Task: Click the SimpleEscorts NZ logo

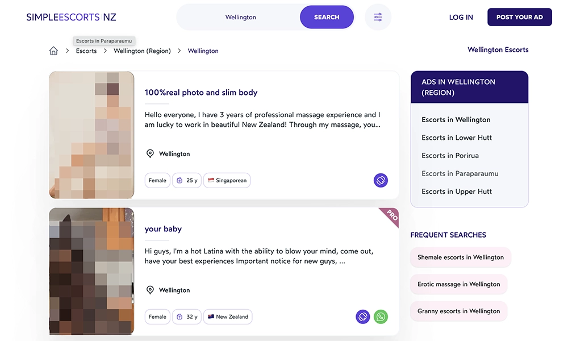Action: point(71,17)
